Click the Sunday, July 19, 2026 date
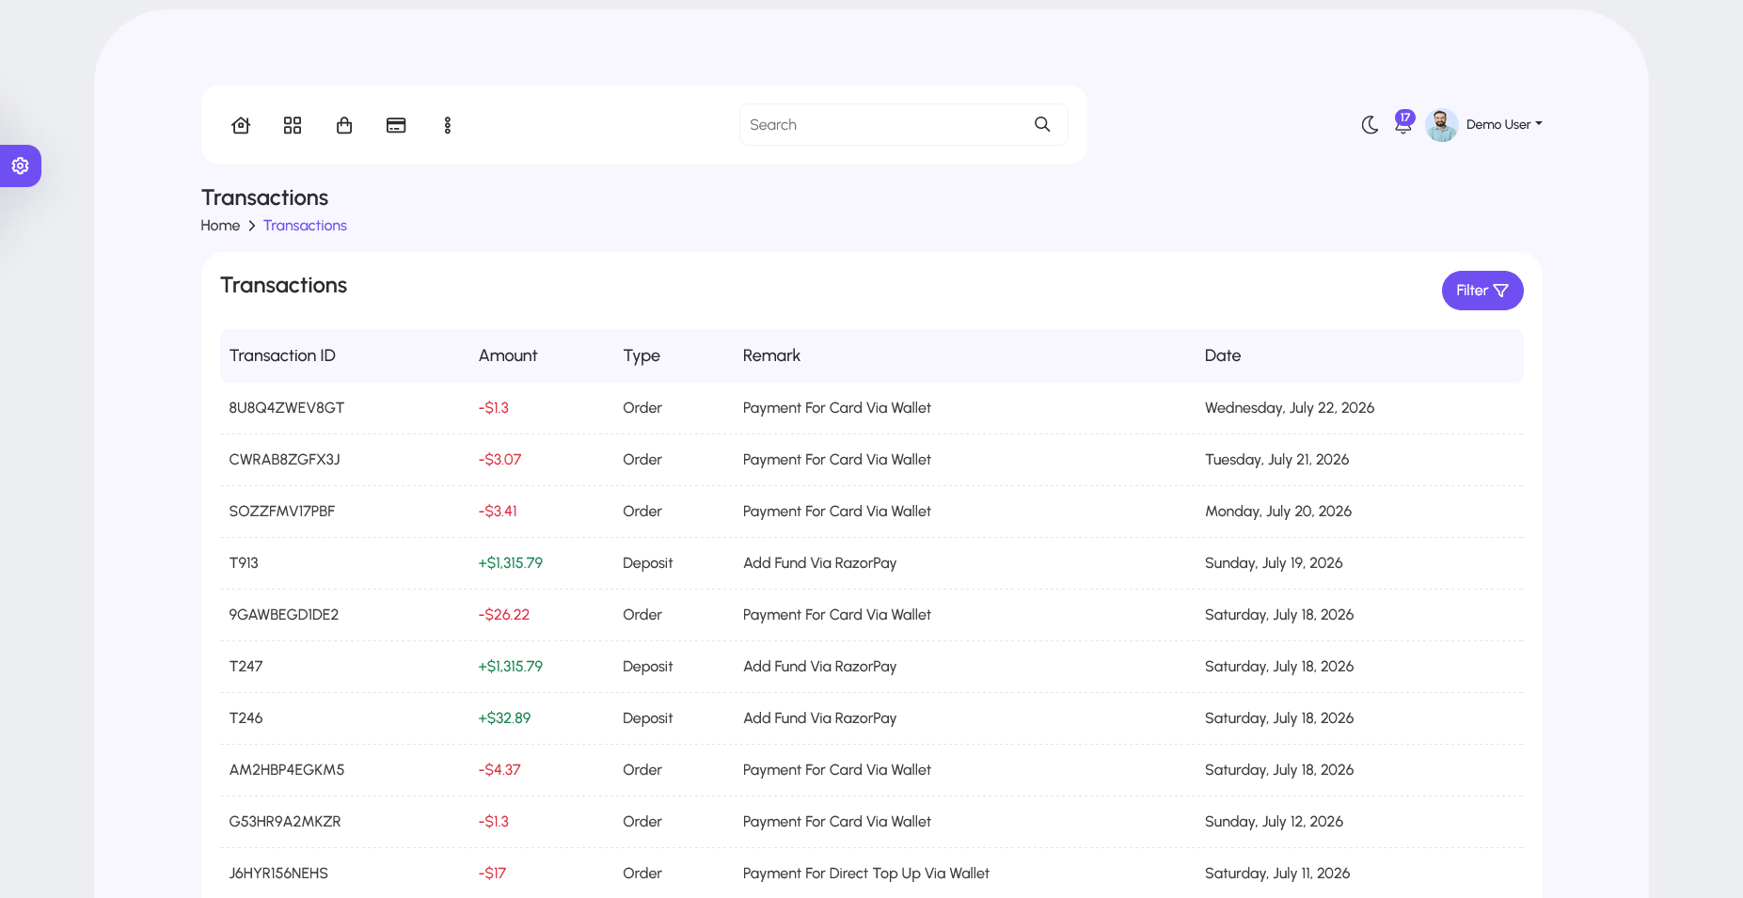Viewport: 1743px width, 898px height. tap(1274, 563)
